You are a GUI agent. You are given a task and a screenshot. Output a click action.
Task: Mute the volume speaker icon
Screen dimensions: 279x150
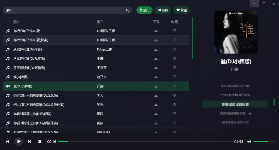click(249, 142)
